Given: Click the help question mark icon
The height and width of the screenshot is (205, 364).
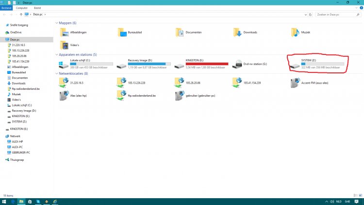Looking at the screenshot, I should [x=360, y=8].
